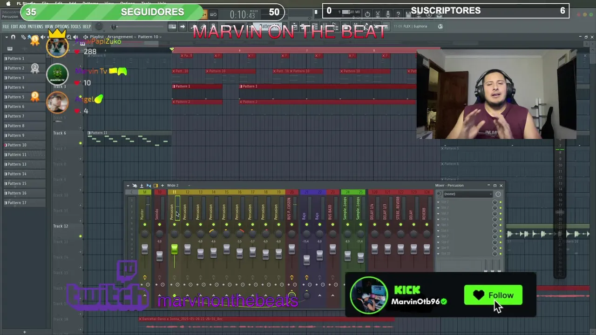Open the (none) audio input dropdown
Image resolution: width=596 pixels, height=335 pixels.
[x=467, y=194]
